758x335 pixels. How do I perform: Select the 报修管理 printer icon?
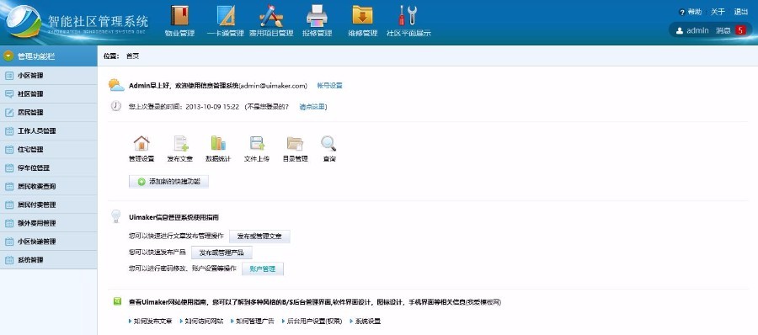click(x=318, y=15)
